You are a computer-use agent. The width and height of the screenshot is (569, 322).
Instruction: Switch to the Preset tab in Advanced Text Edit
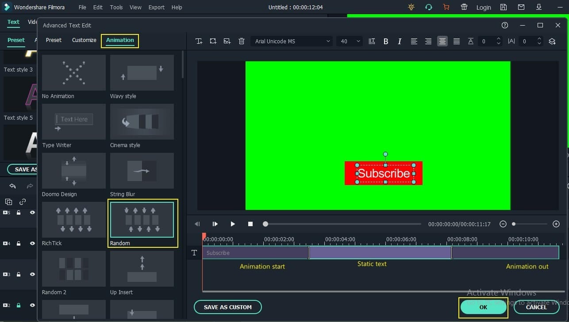(x=54, y=40)
